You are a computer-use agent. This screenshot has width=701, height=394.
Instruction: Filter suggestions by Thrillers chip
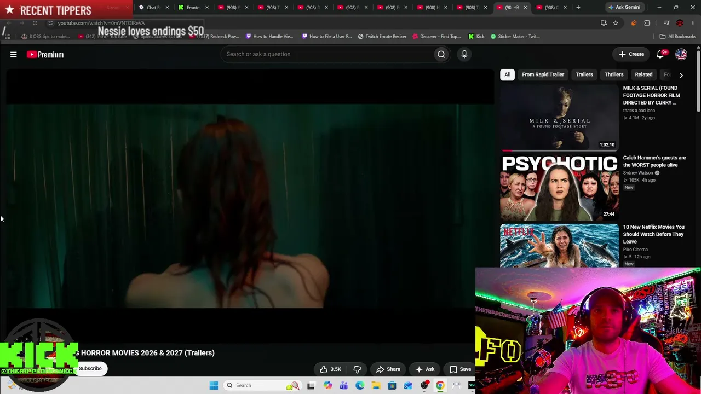[614, 74]
